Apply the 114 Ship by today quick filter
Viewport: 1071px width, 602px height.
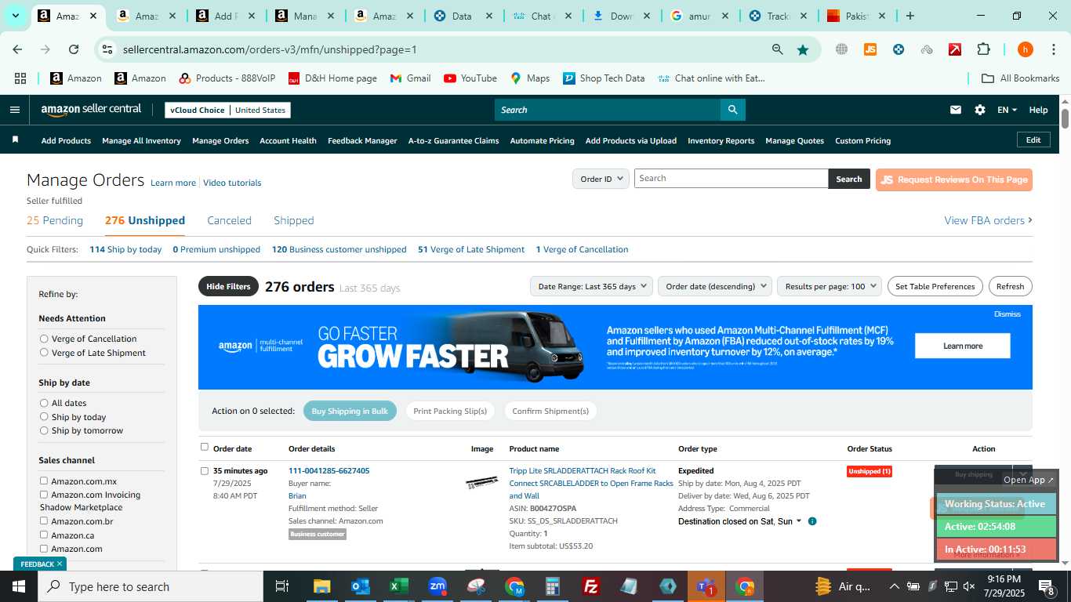coord(125,249)
